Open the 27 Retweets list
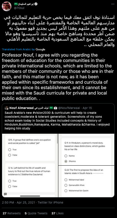Screen dimensions: 117x218 (12, 213)
